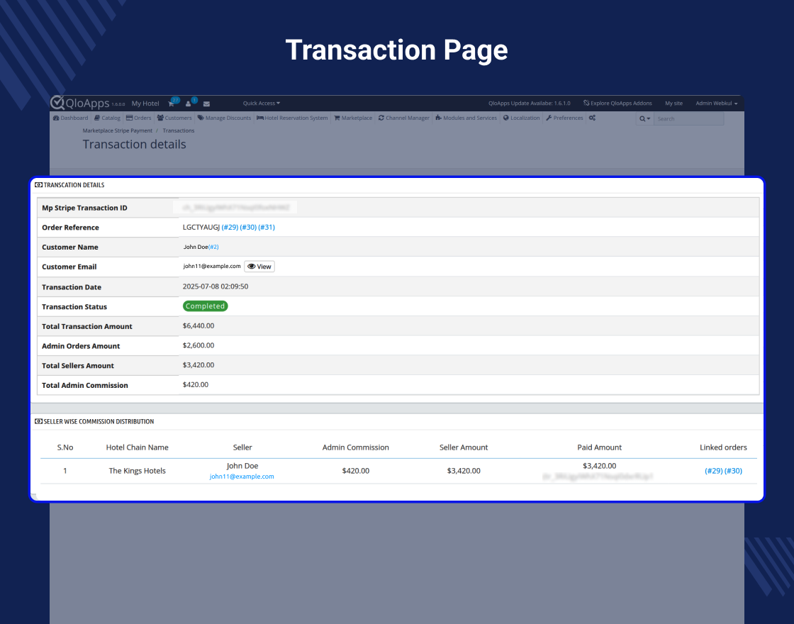Click the Transactions breadcrumb
The width and height of the screenshot is (794, 624).
(178, 130)
